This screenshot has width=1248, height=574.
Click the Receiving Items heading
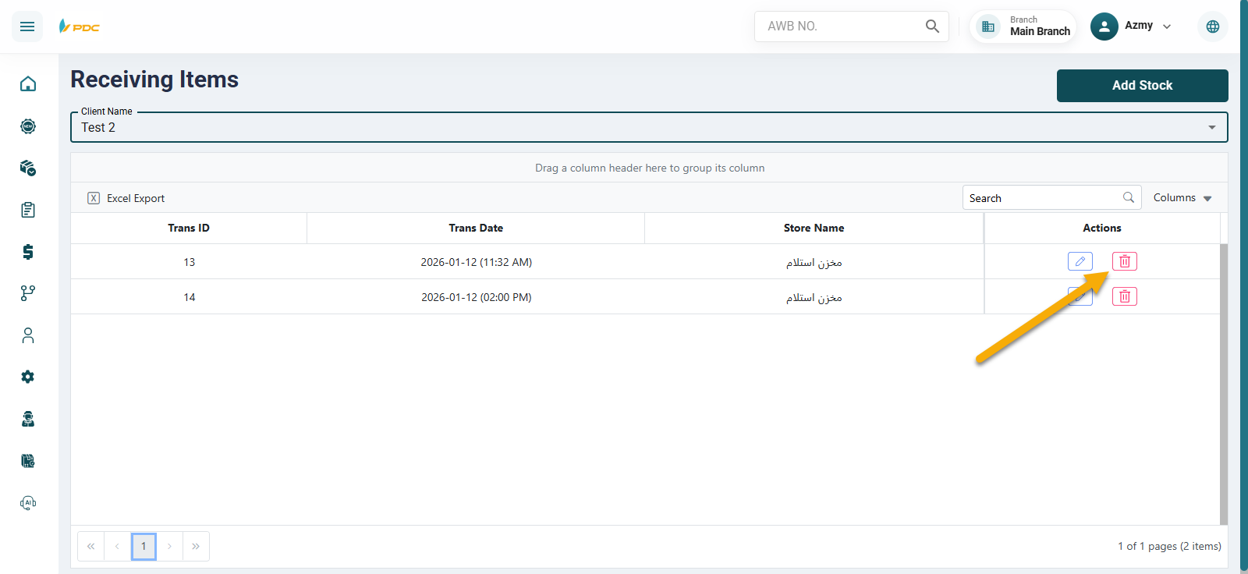click(x=154, y=80)
